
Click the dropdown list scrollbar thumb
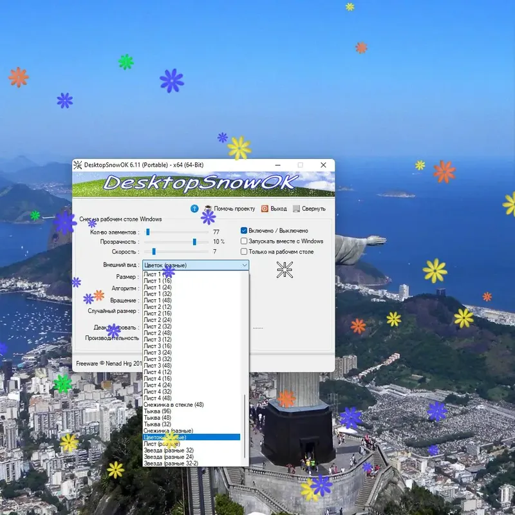coord(245,426)
